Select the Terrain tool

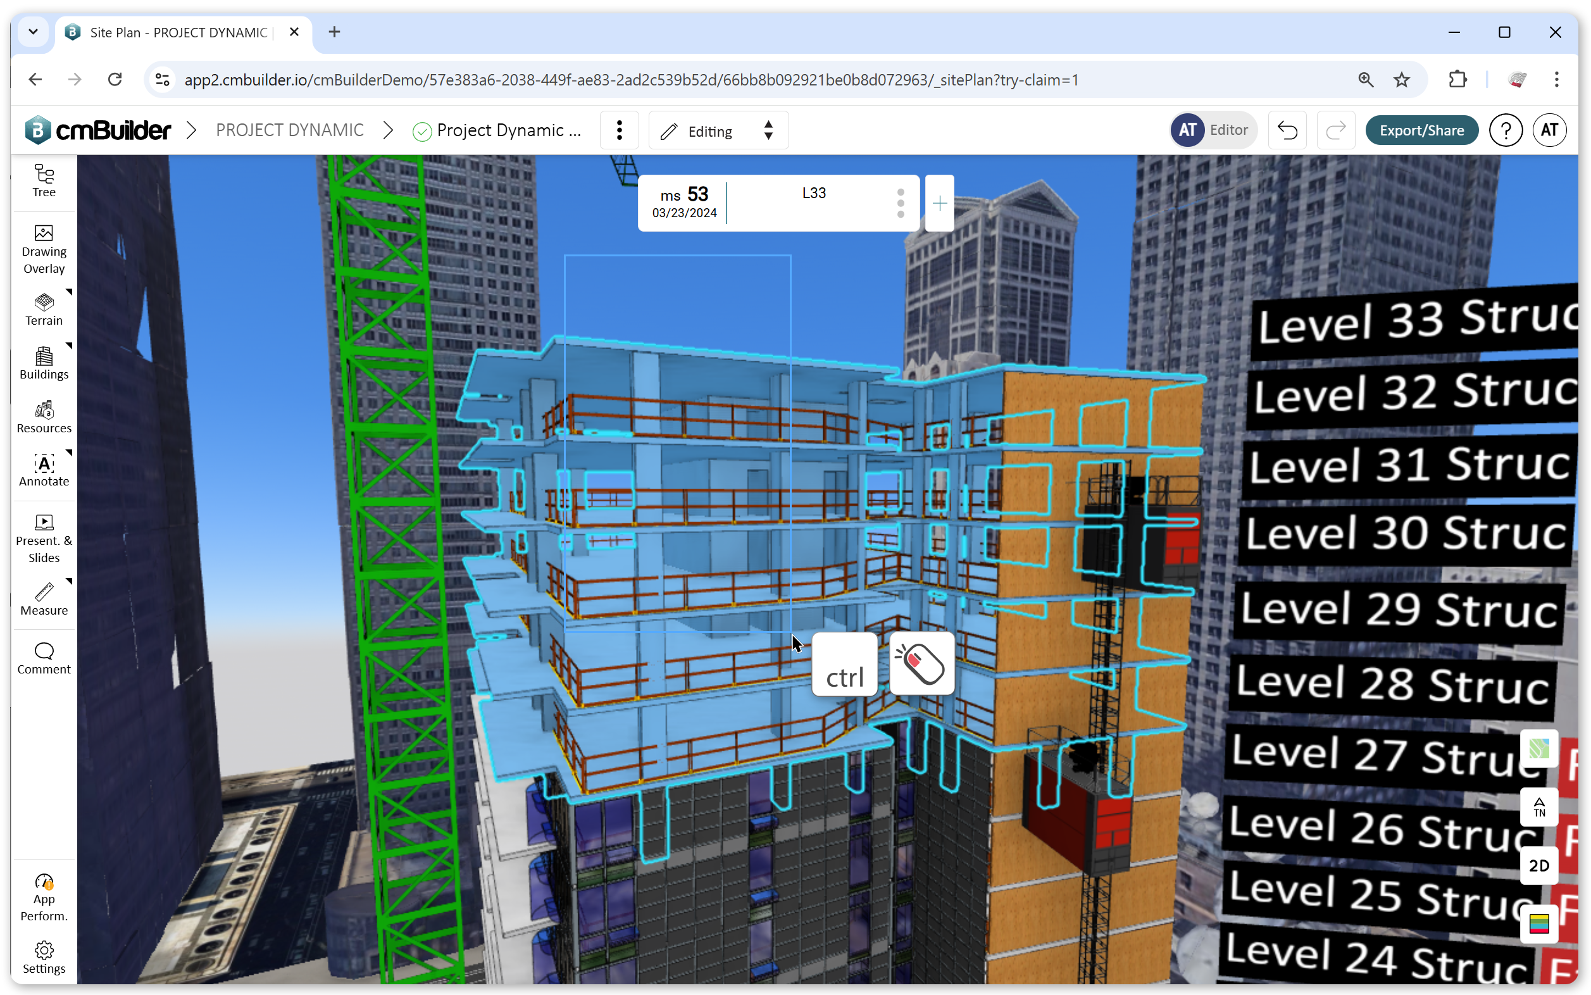[44, 310]
